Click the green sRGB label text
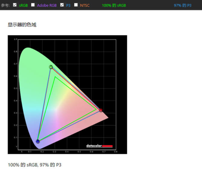202x169 pixels. (23, 5)
